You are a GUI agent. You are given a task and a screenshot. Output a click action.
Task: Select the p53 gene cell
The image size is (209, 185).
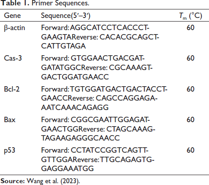(9, 150)
